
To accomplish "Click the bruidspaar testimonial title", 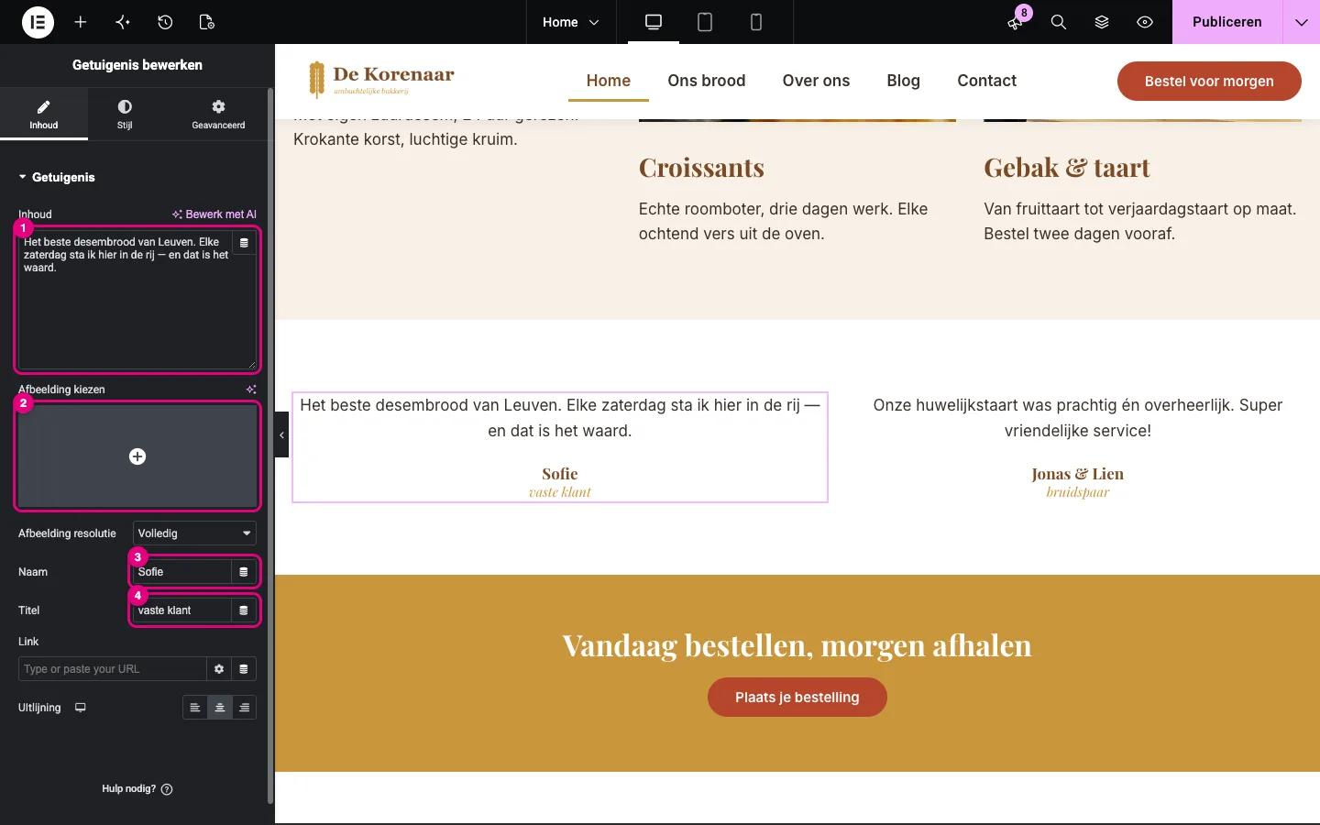I will 1077,492.
